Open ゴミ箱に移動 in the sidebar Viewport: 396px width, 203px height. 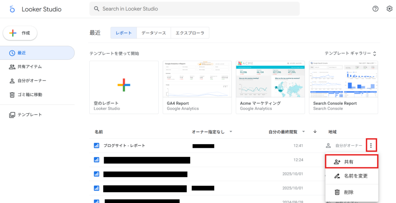(29, 95)
